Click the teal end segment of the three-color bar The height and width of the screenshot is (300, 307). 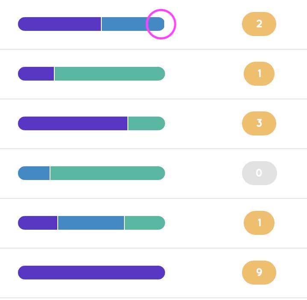tap(145, 223)
